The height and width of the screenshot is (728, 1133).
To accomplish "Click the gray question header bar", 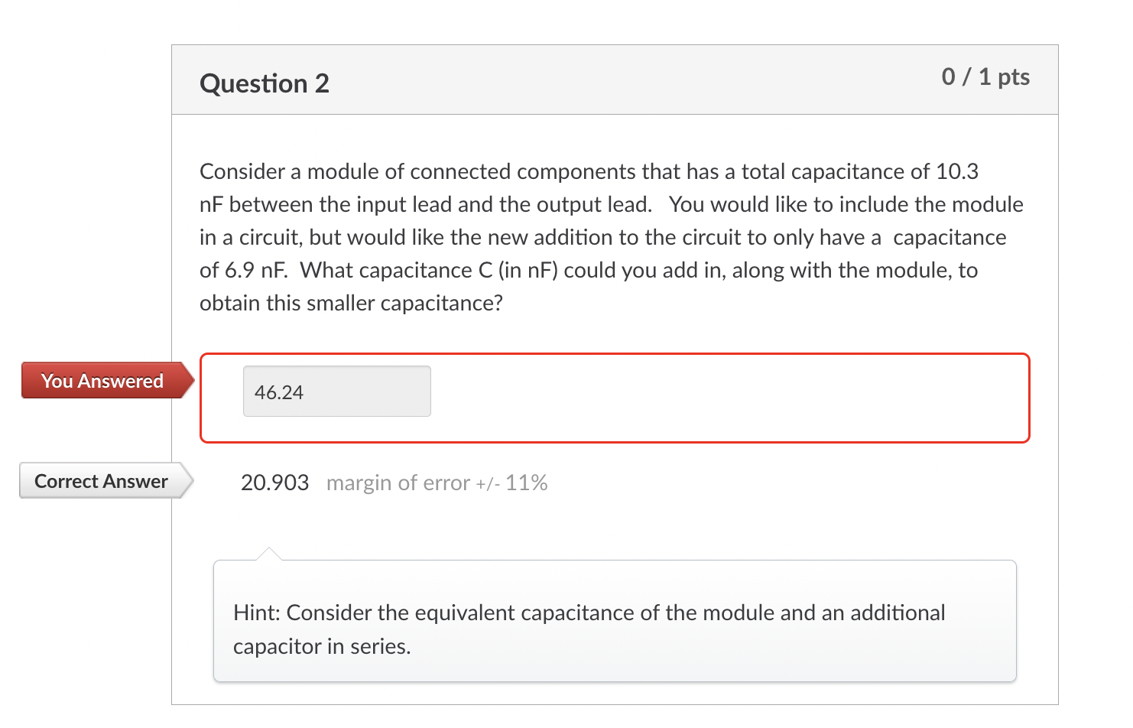I will (x=612, y=80).
